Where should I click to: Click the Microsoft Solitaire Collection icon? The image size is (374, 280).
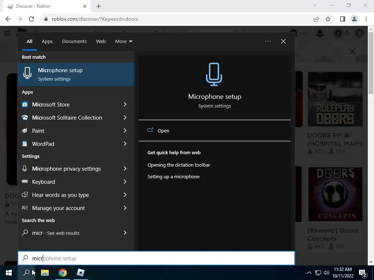coord(25,117)
